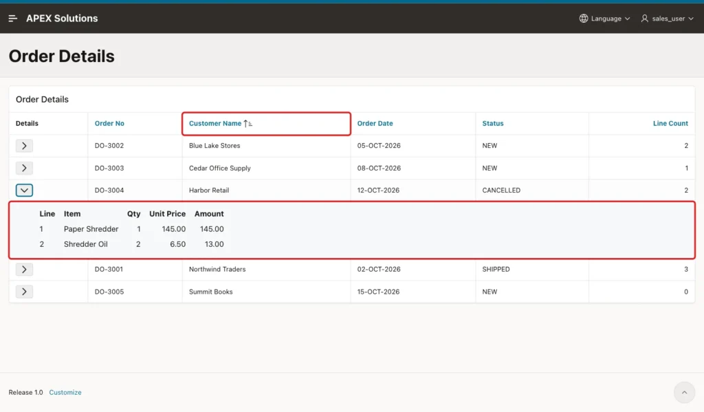704x412 pixels.
Task: Click order date 05-OCT-2026
Action: (x=379, y=146)
